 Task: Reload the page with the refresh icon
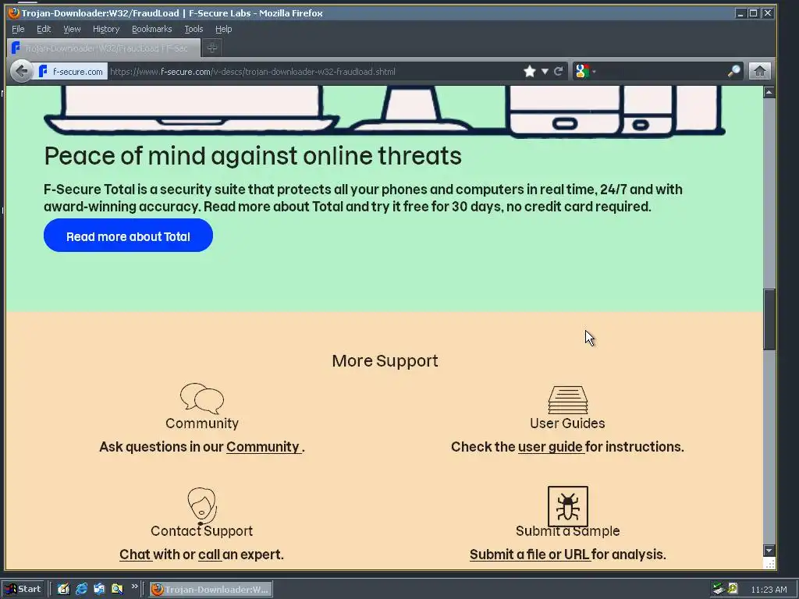[x=559, y=71]
